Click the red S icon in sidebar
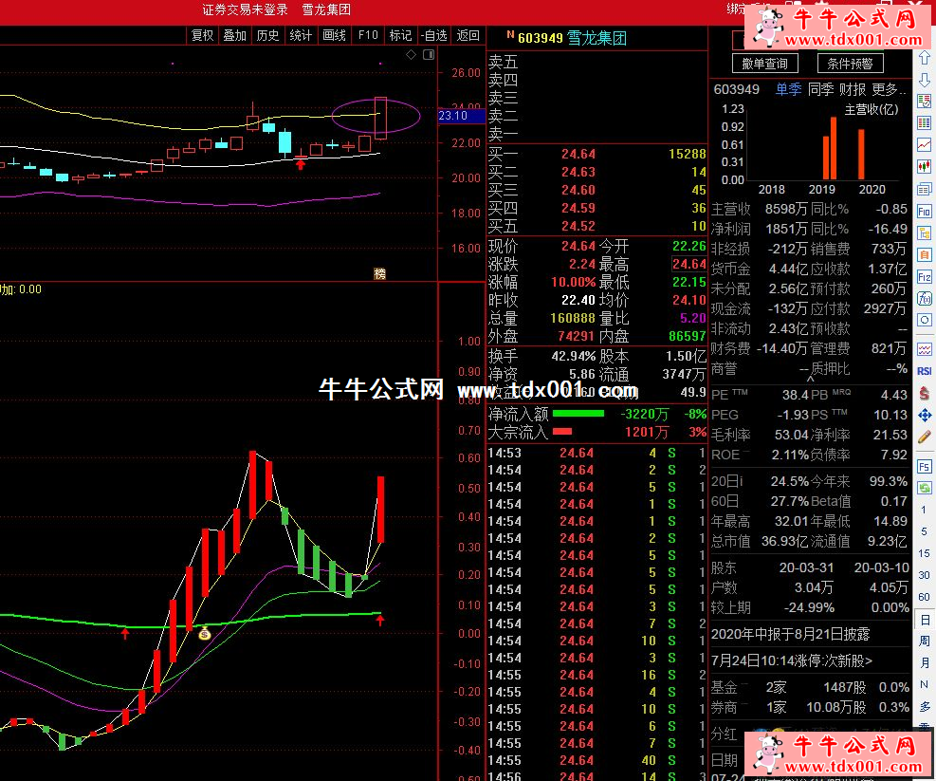 [x=924, y=393]
